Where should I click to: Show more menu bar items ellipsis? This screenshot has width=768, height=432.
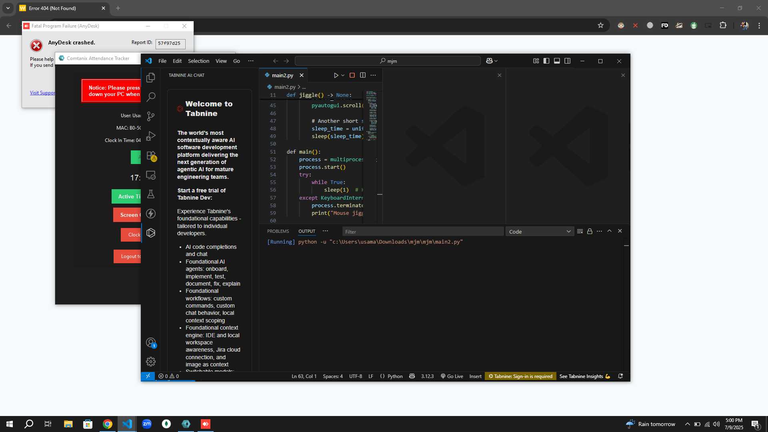(x=251, y=61)
